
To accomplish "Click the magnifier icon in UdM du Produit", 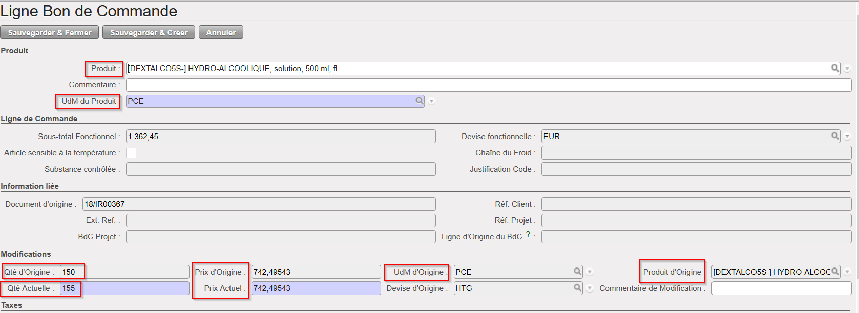I will click(x=420, y=101).
